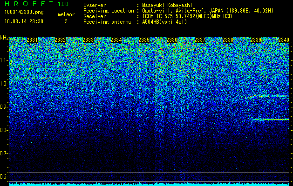Screen dimensions: 293x186
Task: Click the 2335 time marker
Action: pyautogui.click(x=144, y=40)
